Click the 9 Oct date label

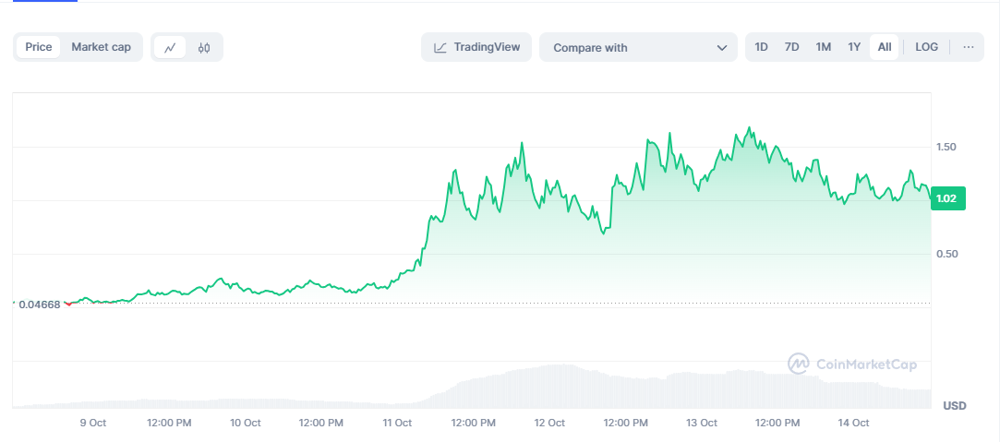click(93, 423)
